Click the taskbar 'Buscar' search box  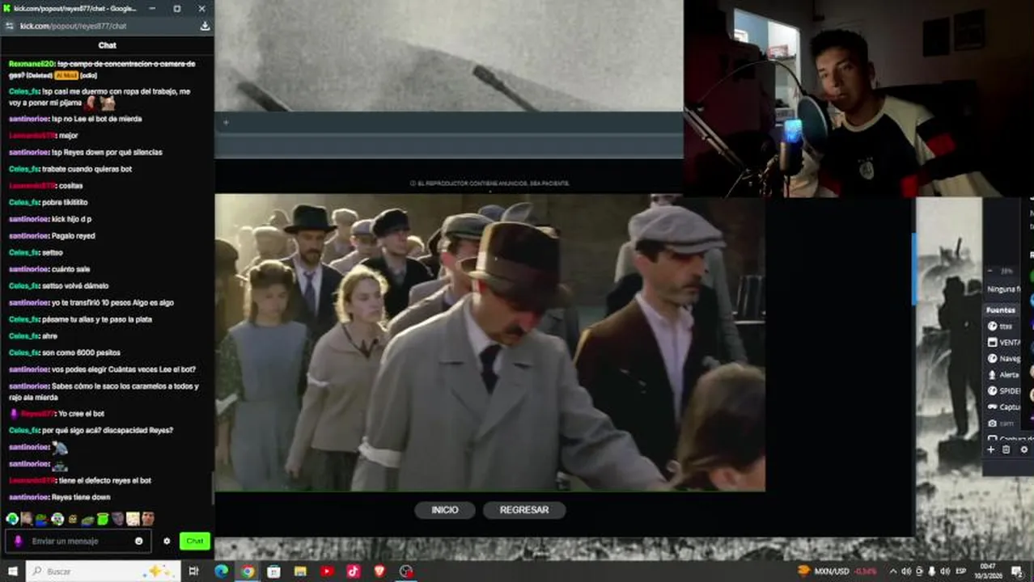(x=104, y=571)
